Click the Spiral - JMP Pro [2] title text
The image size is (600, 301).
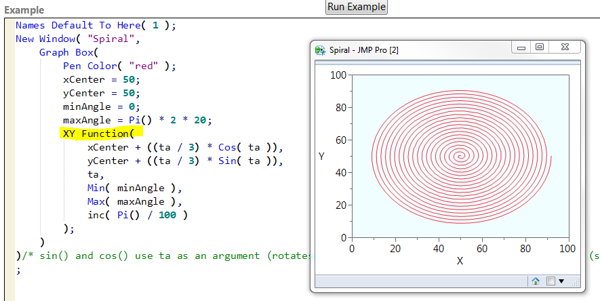tap(364, 50)
